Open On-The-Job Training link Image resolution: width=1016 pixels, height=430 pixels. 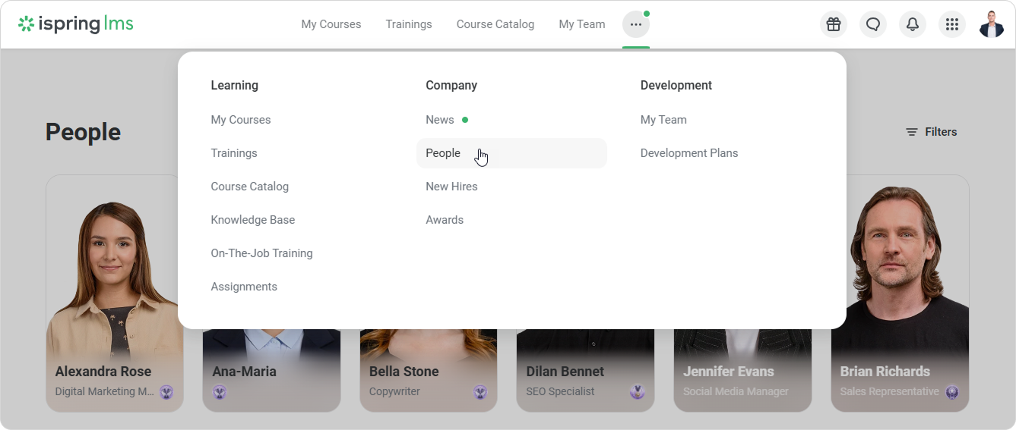click(261, 253)
